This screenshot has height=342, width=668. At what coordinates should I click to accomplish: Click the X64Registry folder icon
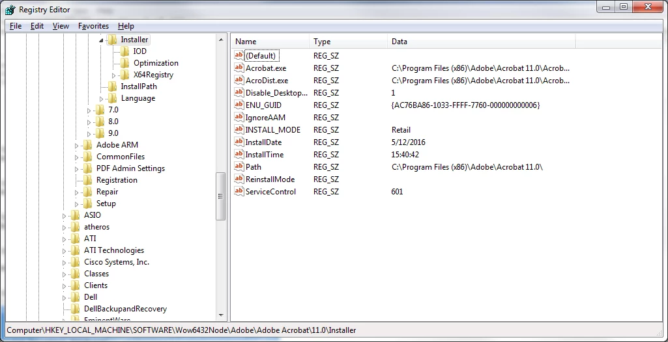[125, 75]
